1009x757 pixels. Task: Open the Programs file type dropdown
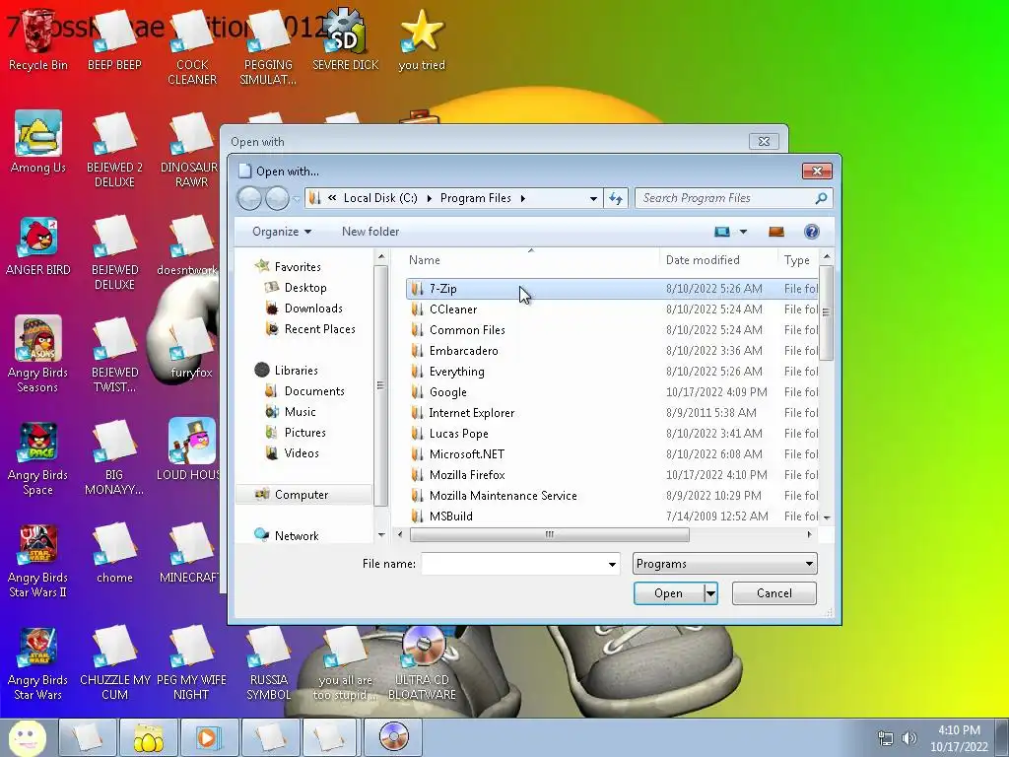724,564
